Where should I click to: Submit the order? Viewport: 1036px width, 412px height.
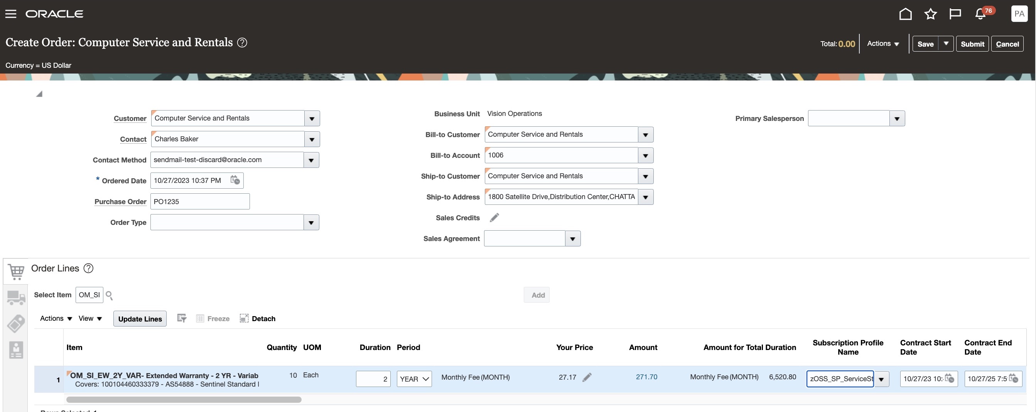[972, 44]
